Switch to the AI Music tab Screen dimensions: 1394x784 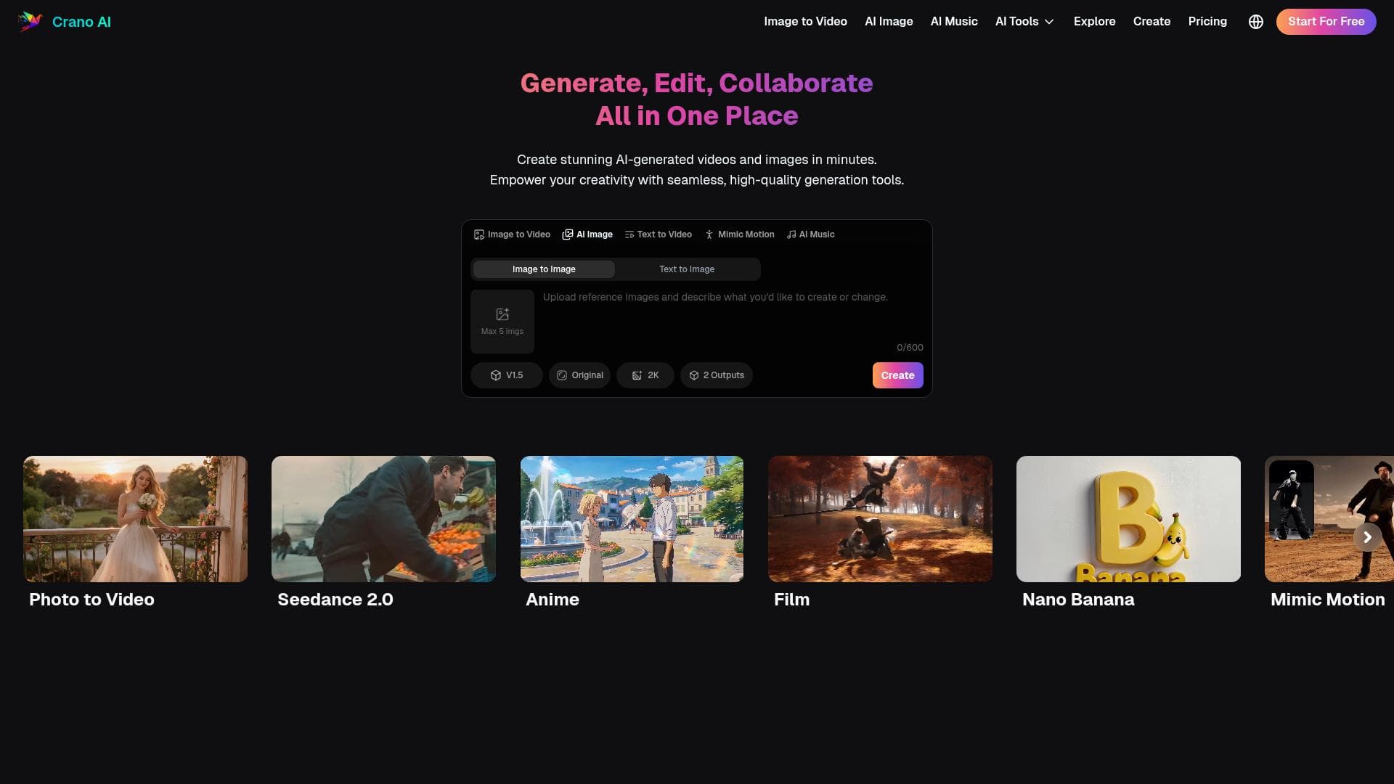pyautogui.click(x=810, y=234)
